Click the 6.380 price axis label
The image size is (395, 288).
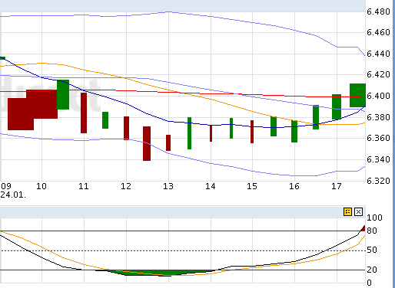point(378,117)
